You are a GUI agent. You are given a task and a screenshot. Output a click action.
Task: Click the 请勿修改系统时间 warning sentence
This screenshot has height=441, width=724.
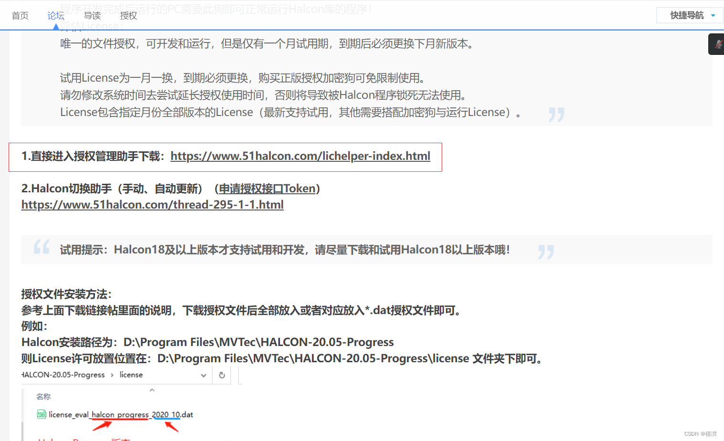tap(263, 95)
